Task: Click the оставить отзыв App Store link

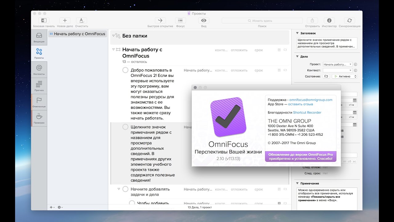Action: pyautogui.click(x=300, y=104)
